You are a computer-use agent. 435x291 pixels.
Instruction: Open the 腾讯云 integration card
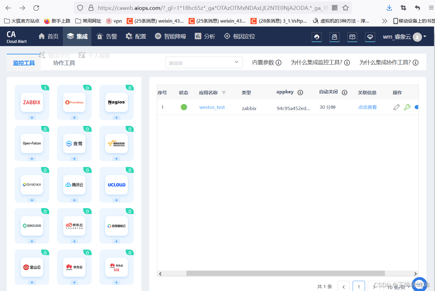tap(74, 185)
